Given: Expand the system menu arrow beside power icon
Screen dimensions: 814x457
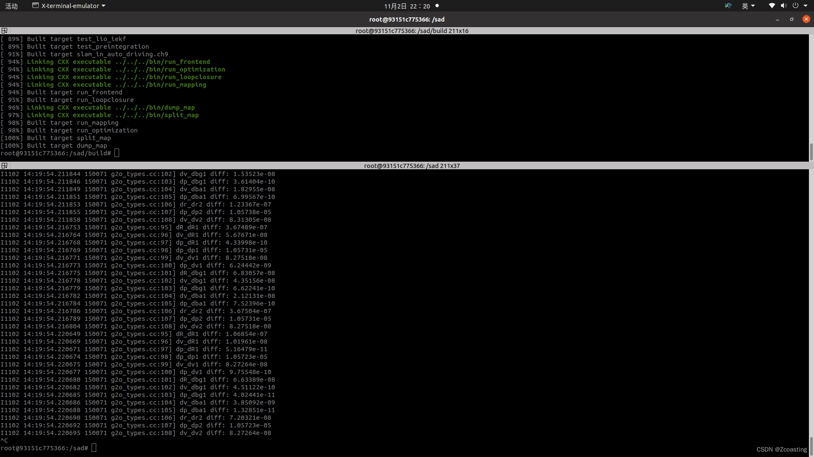Looking at the screenshot, I should tap(806, 6).
